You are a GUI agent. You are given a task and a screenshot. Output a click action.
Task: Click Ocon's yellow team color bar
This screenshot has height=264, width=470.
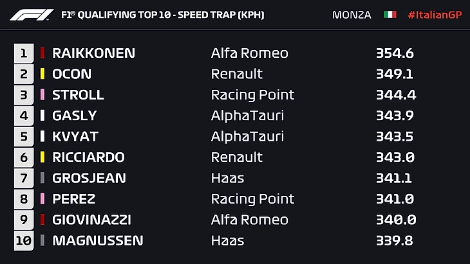pyautogui.click(x=42, y=74)
